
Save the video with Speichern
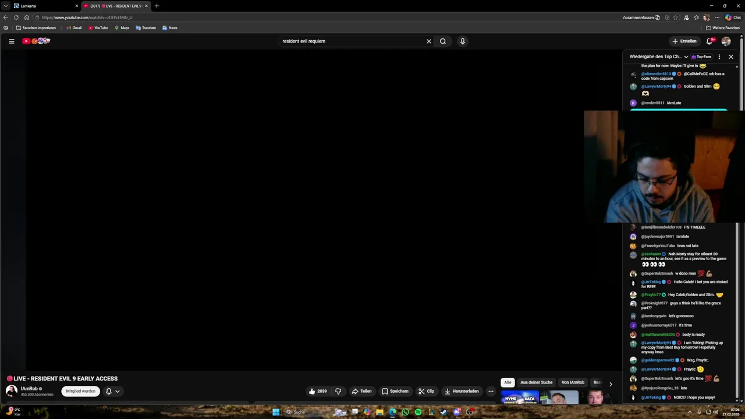pos(395,391)
